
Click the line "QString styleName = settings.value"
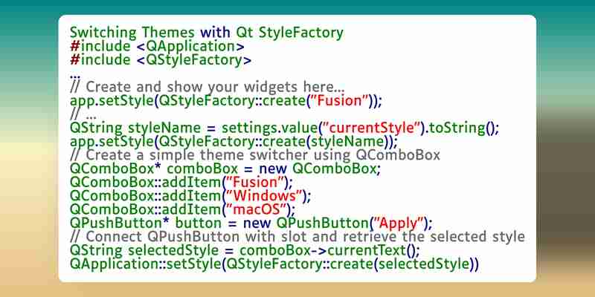(x=284, y=128)
